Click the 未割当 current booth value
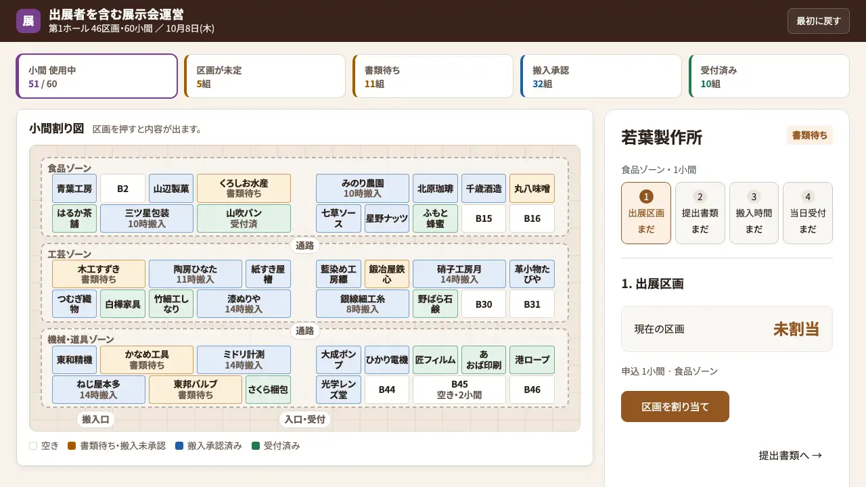Viewport: 866px width, 487px height. [x=796, y=329]
